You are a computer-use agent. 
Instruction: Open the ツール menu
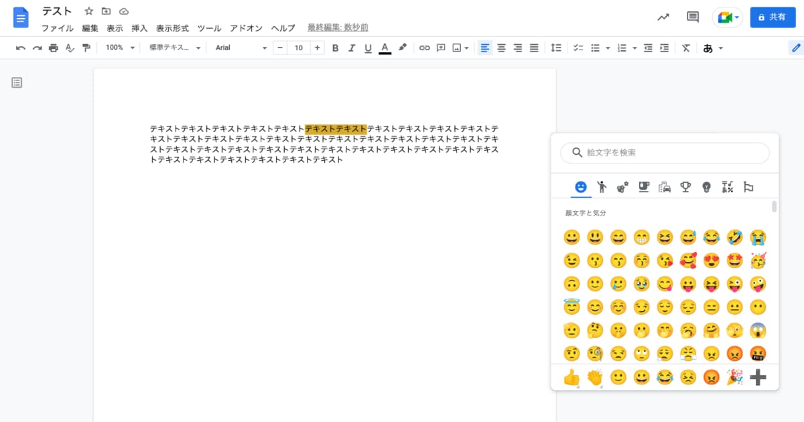click(x=209, y=28)
